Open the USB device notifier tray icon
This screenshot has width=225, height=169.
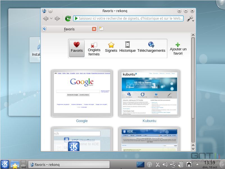[x=173, y=165]
